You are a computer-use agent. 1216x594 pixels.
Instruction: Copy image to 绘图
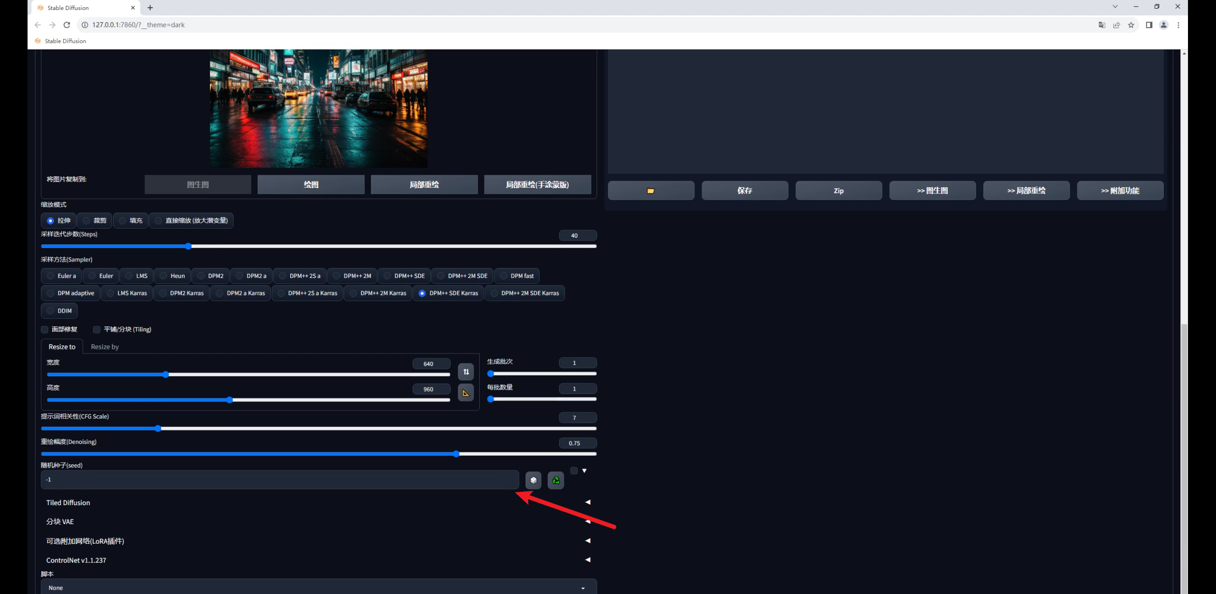tap(311, 184)
